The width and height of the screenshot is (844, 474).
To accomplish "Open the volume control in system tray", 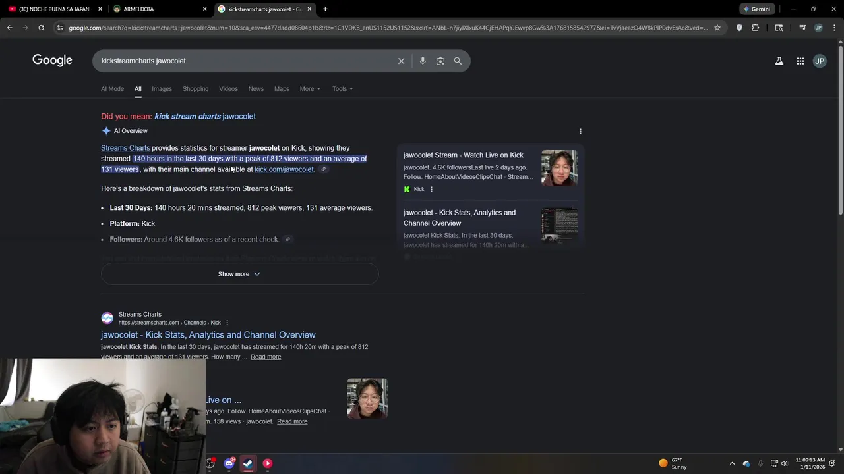I will 785,463.
